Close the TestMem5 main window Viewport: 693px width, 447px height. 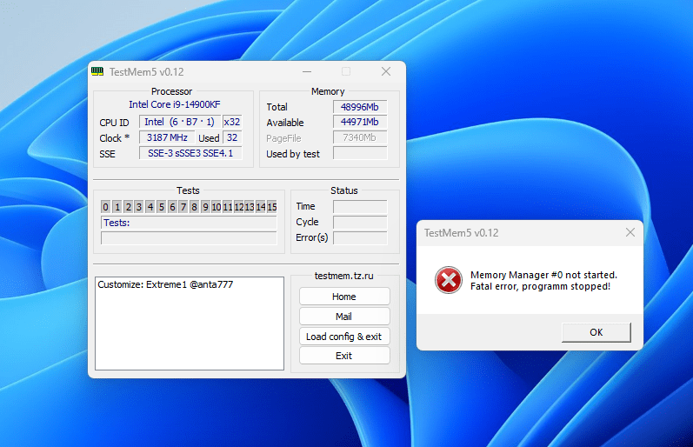(386, 71)
